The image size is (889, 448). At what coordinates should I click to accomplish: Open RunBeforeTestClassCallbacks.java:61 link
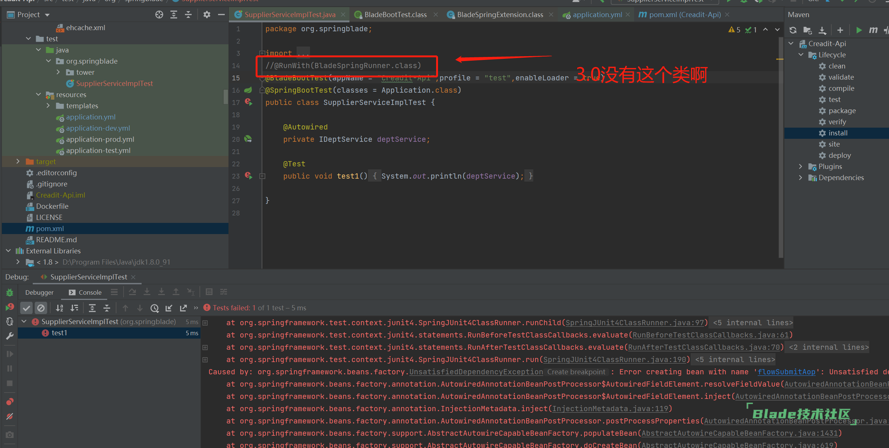point(710,335)
